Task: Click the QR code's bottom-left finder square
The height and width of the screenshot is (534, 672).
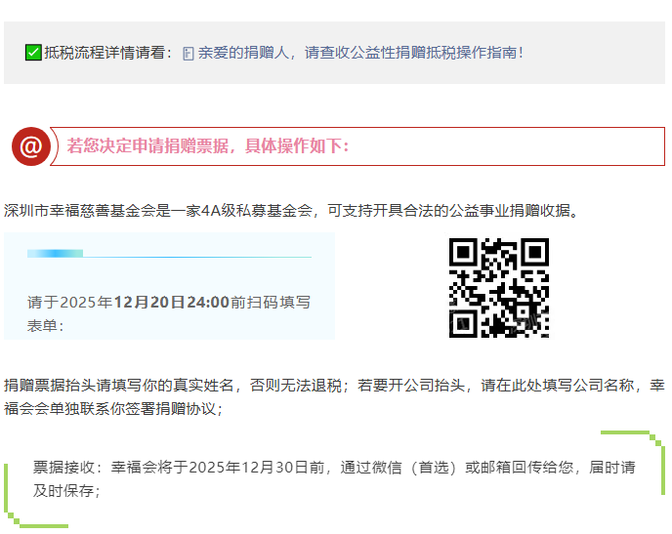Action: [463, 324]
